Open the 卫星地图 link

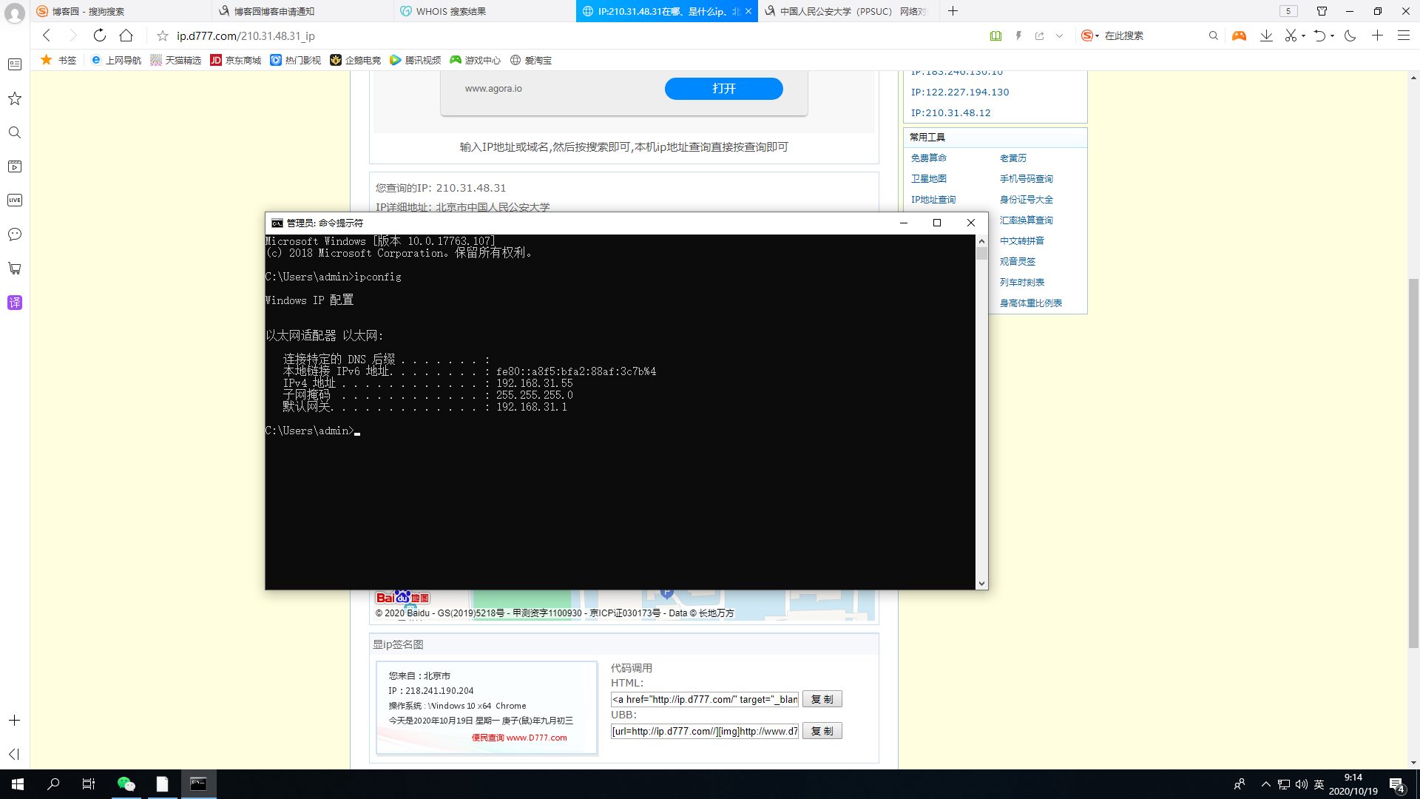(x=928, y=179)
